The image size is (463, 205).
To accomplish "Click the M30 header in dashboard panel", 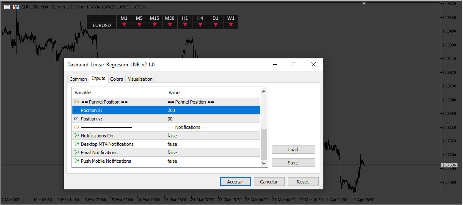I will (170, 18).
